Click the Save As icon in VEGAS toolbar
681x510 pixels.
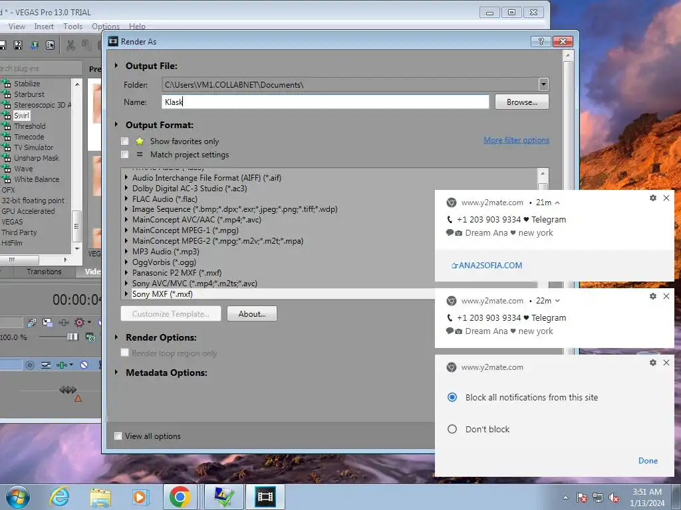pos(18,44)
